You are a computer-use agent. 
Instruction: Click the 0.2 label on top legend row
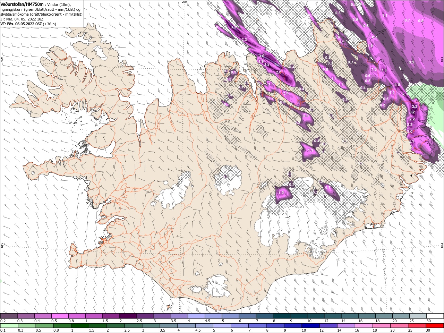coord(3,321)
